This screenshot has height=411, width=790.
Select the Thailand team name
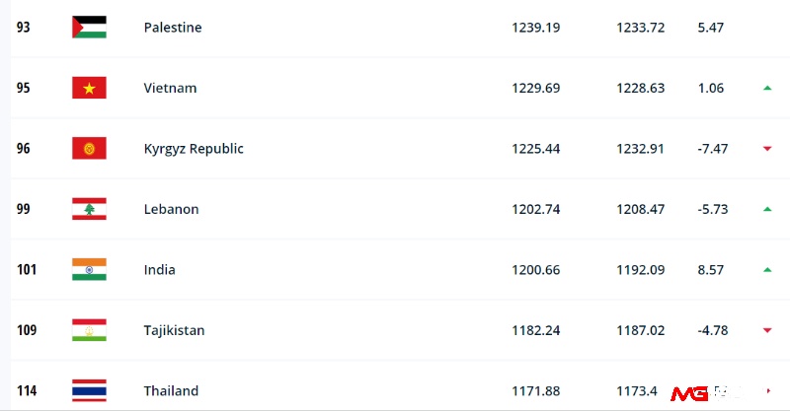click(171, 391)
